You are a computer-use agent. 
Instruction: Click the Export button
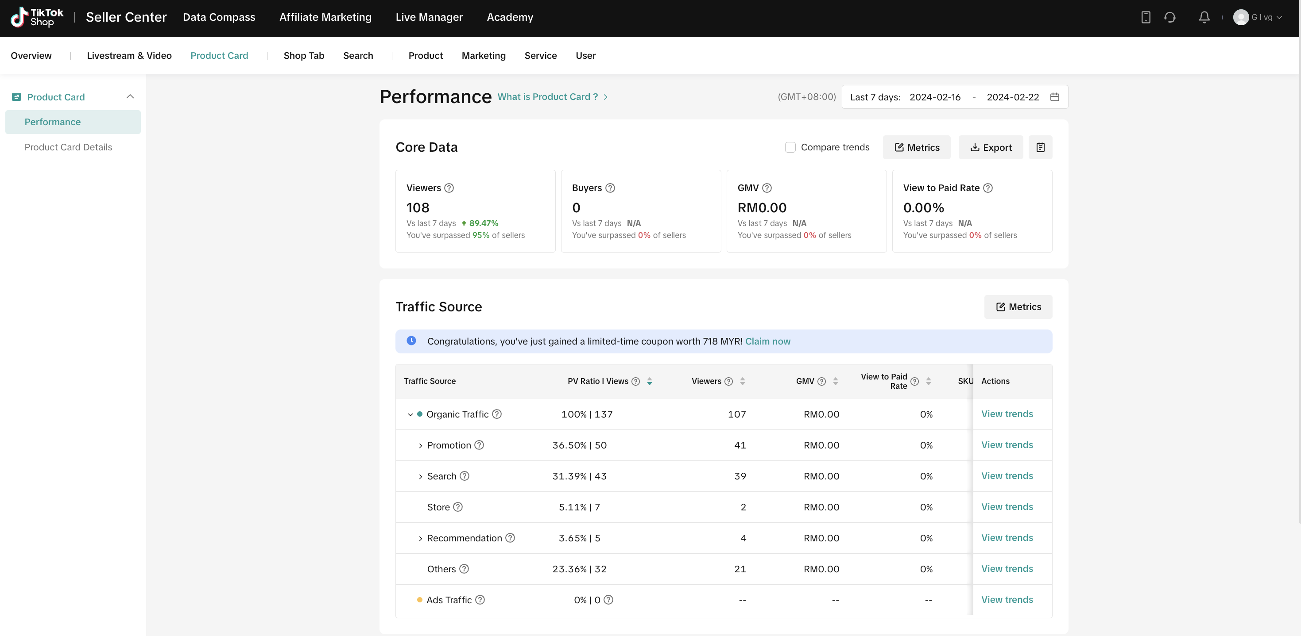(991, 147)
